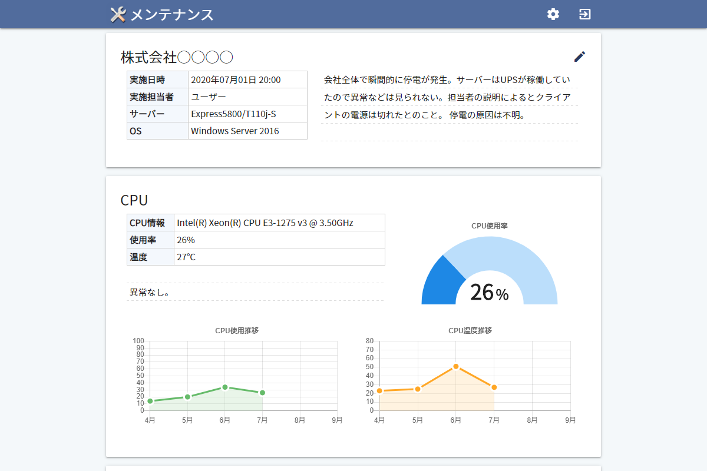Viewport: 707px width, 471px height.
Task: Click the 株式会社〇〇〇〇 company heading
Action: (x=177, y=57)
